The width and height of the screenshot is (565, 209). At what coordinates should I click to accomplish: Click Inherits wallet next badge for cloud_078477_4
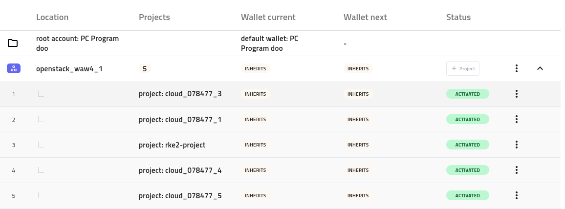[358, 170]
